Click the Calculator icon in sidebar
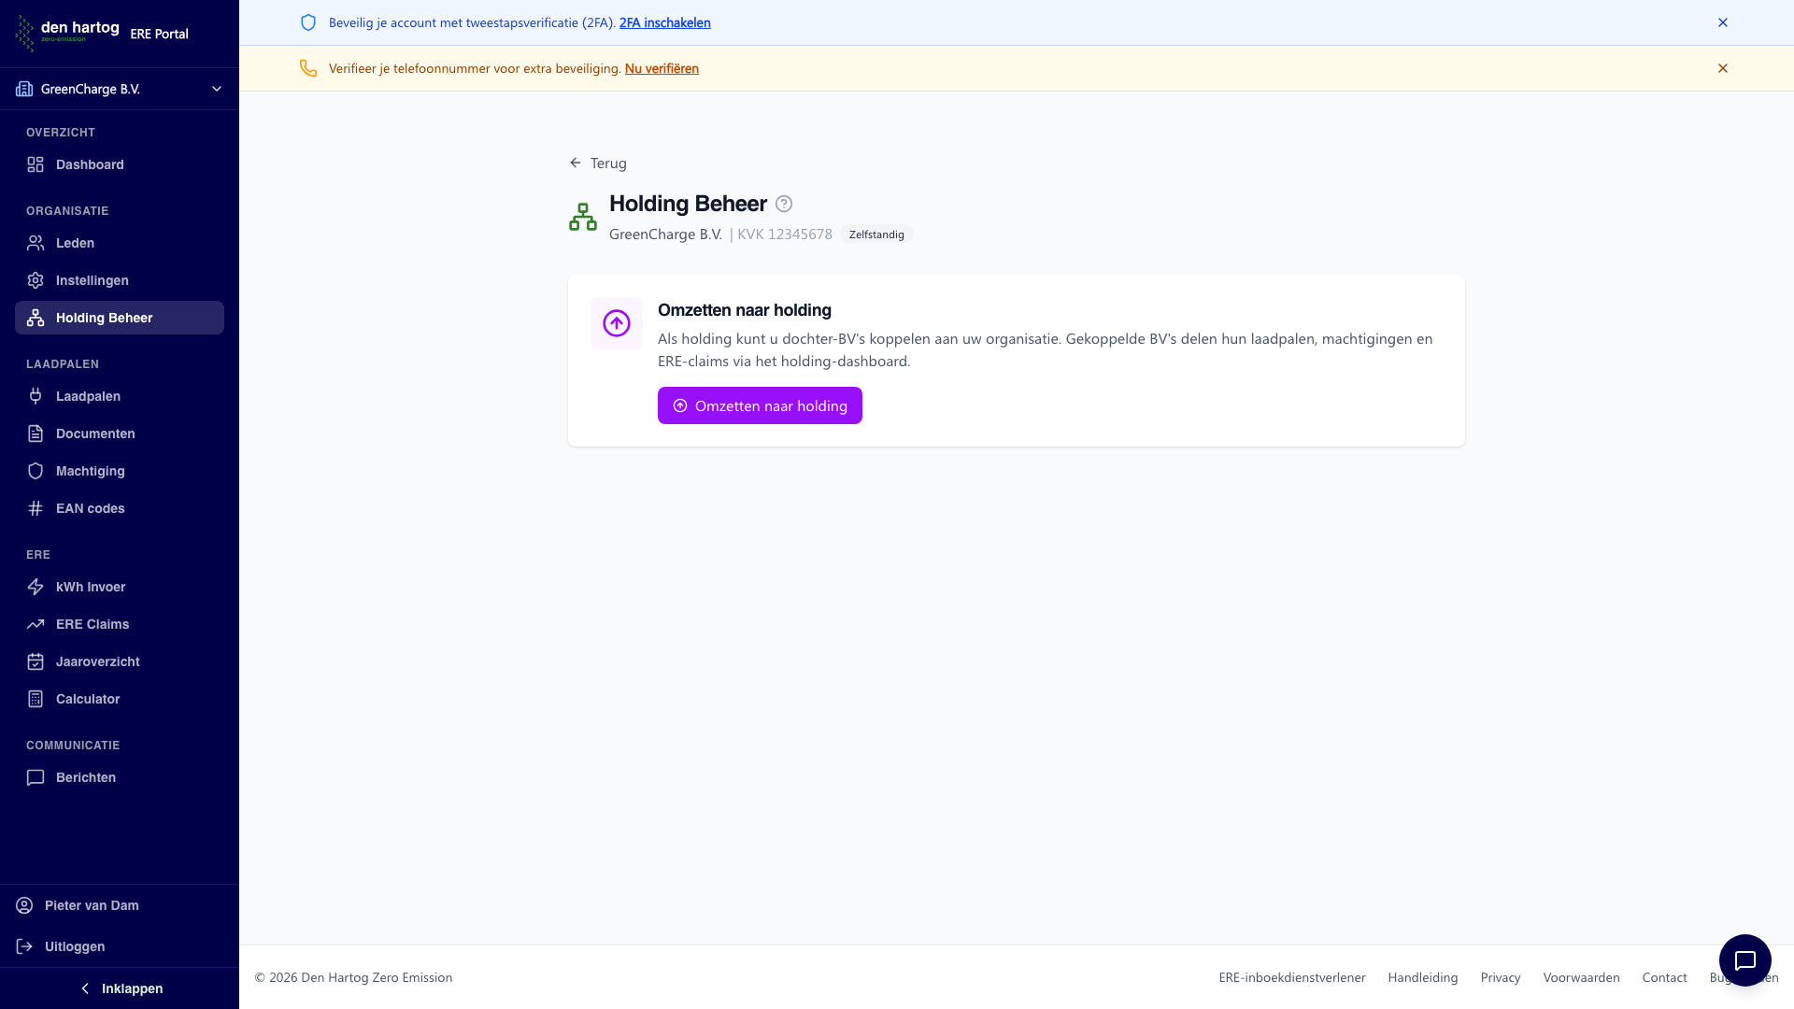1794x1009 pixels. [x=36, y=699]
